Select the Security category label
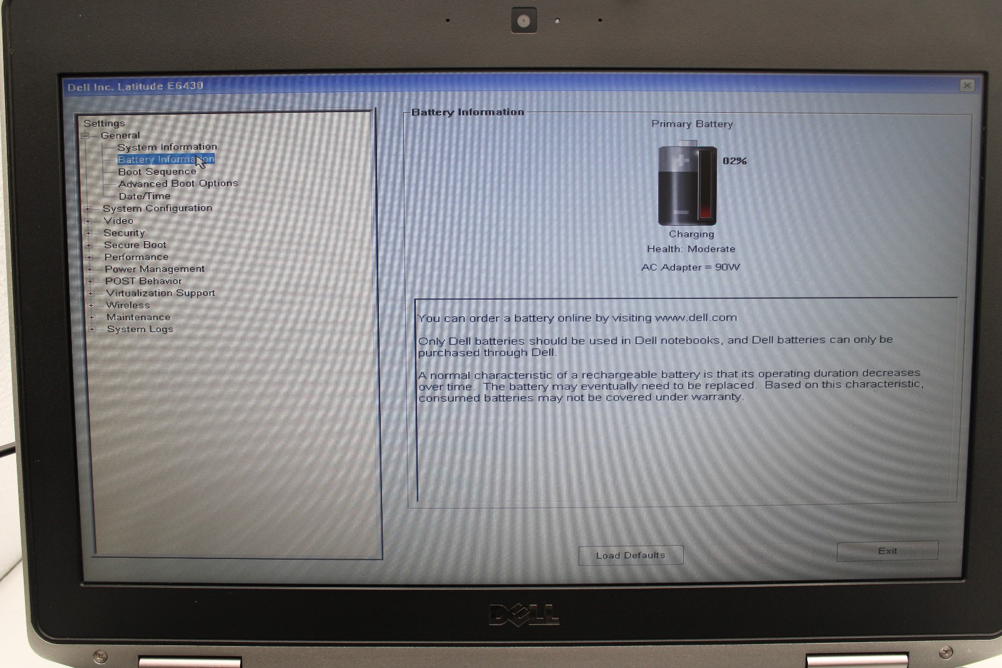 124,232
